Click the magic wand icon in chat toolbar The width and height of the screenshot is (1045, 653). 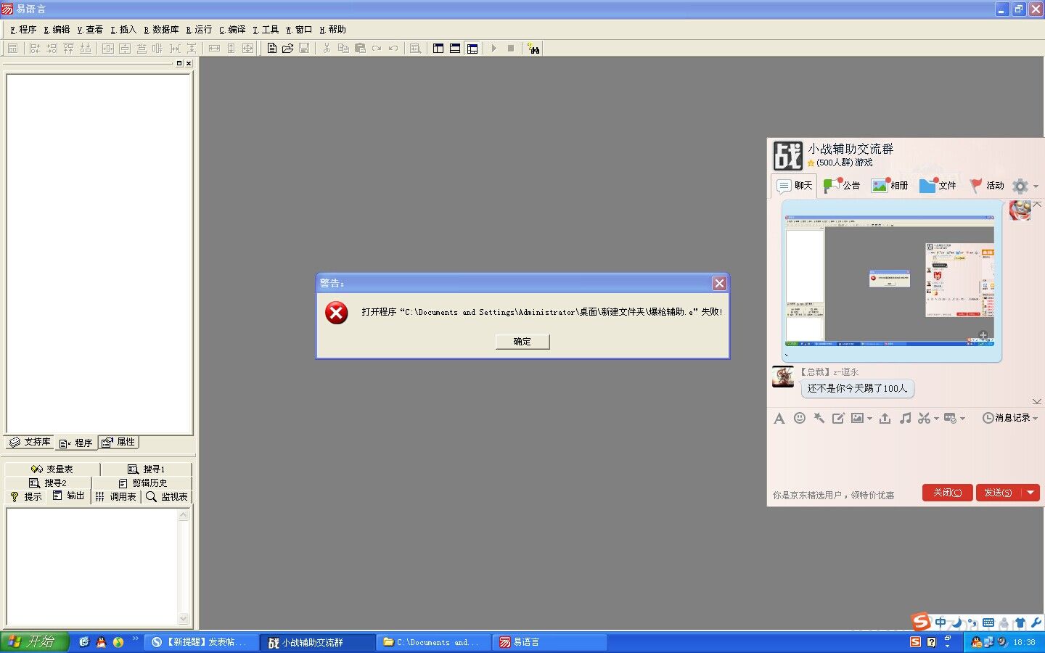click(x=819, y=418)
